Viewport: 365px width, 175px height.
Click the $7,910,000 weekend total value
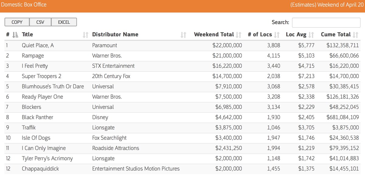click(x=229, y=87)
